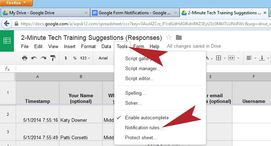271x146 pixels.
Task: Click the horizontal align icon
Action: coord(249,58)
